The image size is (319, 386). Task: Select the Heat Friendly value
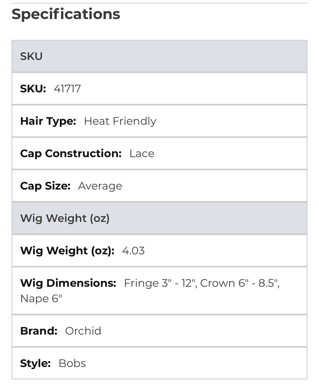pyautogui.click(x=120, y=121)
